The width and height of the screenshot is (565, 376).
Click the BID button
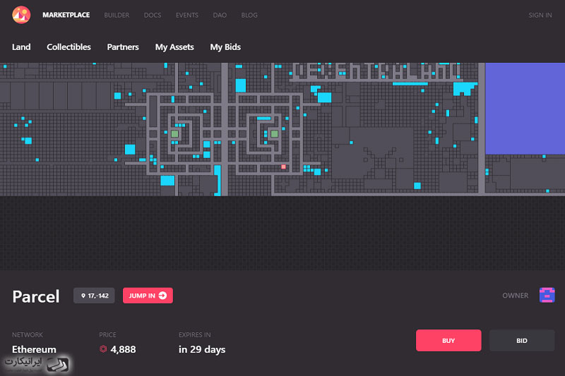point(522,341)
